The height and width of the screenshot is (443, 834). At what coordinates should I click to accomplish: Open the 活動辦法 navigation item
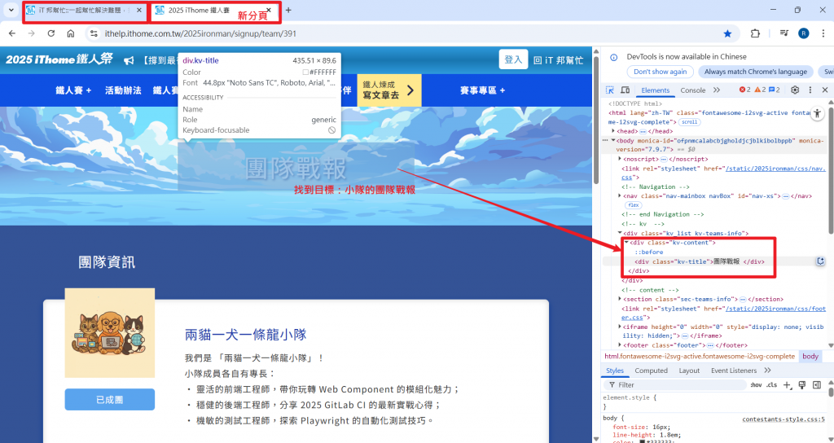[x=123, y=90]
